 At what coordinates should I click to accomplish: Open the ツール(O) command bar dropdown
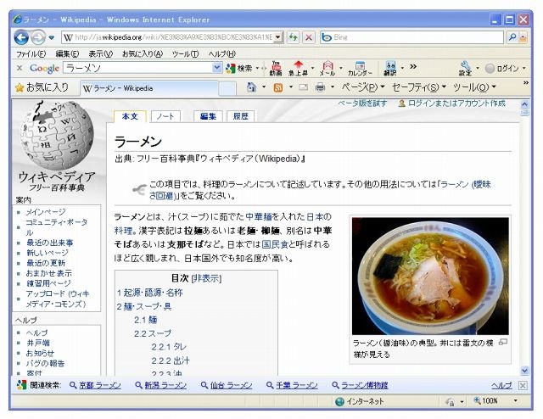[474, 87]
